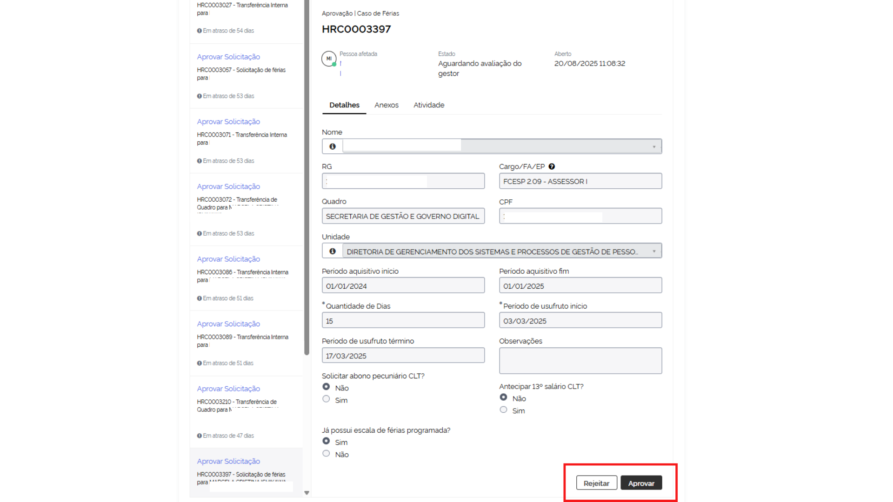Viewport: 893px width, 502px height.
Task: Click the Observações text area
Action: (580, 361)
